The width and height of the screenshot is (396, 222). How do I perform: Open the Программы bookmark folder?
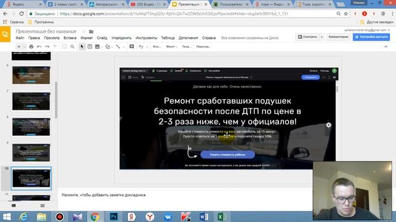click(x=41, y=22)
